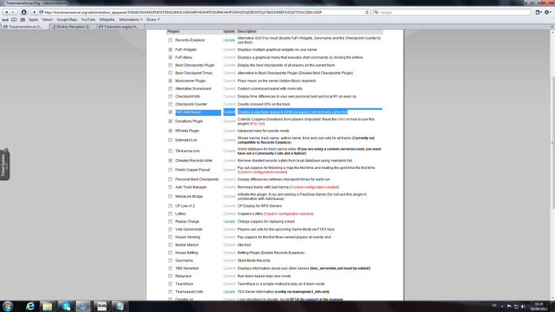The image size is (555, 312).
Task: Expand the Informations bookmarks folder
Action: pyautogui.click(x=131, y=20)
